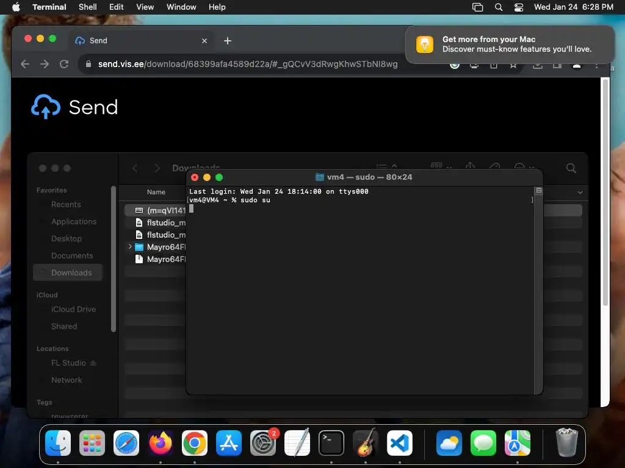Open Google Chrome from the Dock

pyautogui.click(x=195, y=443)
